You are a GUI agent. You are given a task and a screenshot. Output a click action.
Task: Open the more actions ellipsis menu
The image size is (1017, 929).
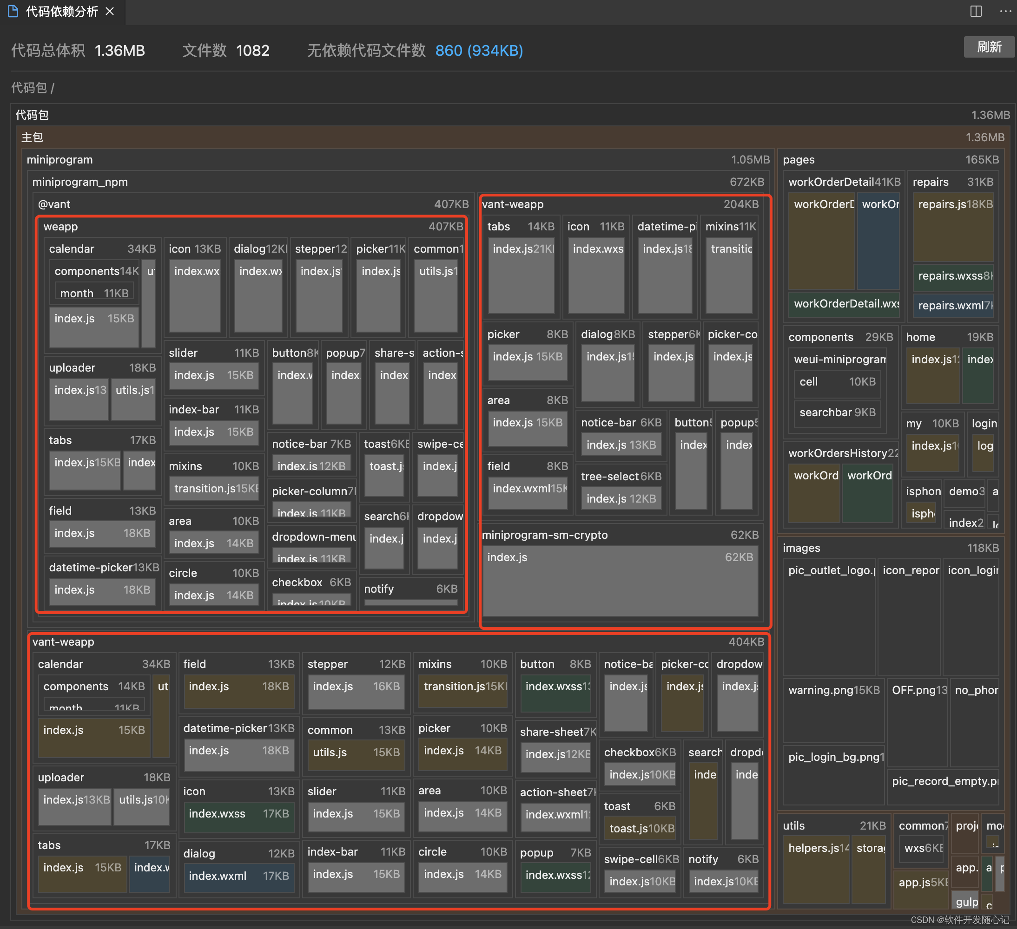pos(1005,11)
